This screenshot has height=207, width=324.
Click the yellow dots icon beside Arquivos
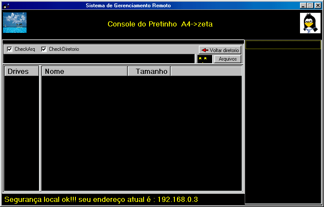click(x=204, y=59)
